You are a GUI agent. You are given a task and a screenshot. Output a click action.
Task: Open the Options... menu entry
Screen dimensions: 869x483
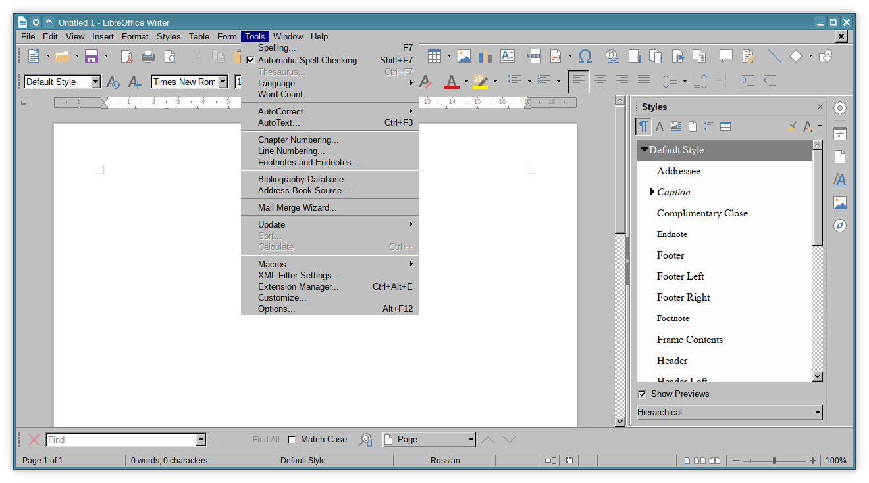point(329,309)
